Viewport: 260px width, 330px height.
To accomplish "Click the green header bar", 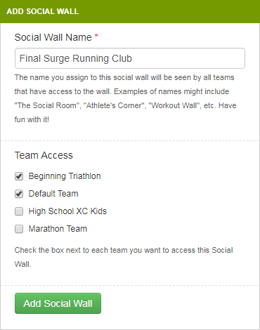I will point(130,11).
